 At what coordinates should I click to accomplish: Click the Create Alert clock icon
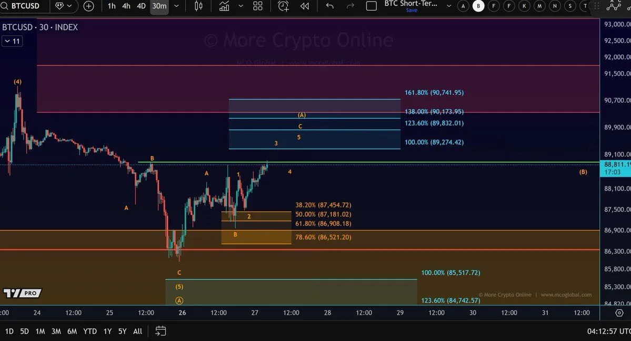pos(283,6)
